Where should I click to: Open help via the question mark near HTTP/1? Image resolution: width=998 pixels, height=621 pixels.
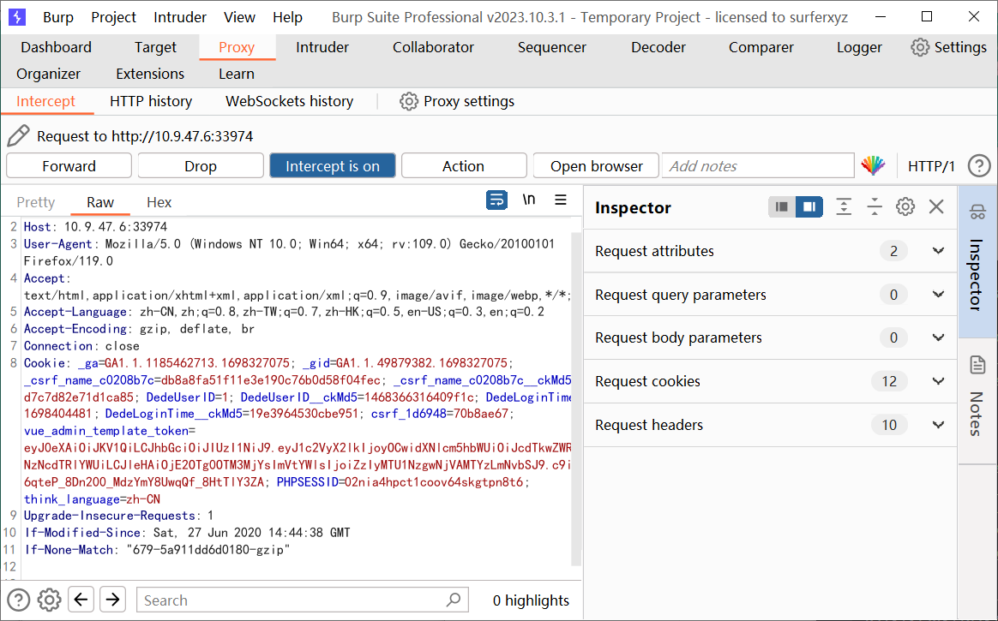(x=979, y=166)
